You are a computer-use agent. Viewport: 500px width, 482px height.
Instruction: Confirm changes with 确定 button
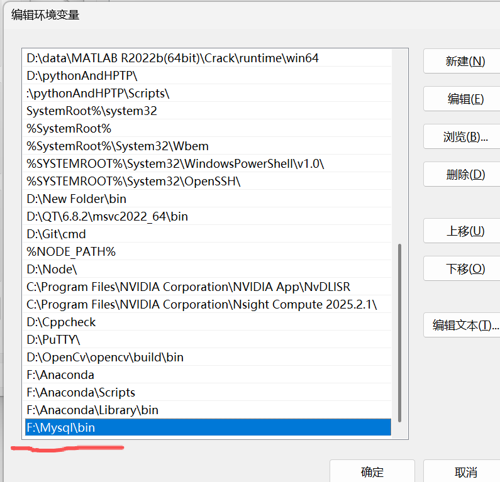coord(372,472)
